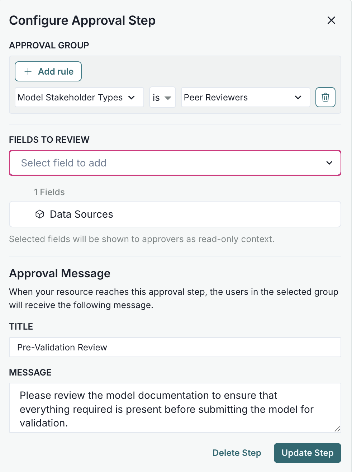Click the 1 Fields label above Data Sources

49,192
